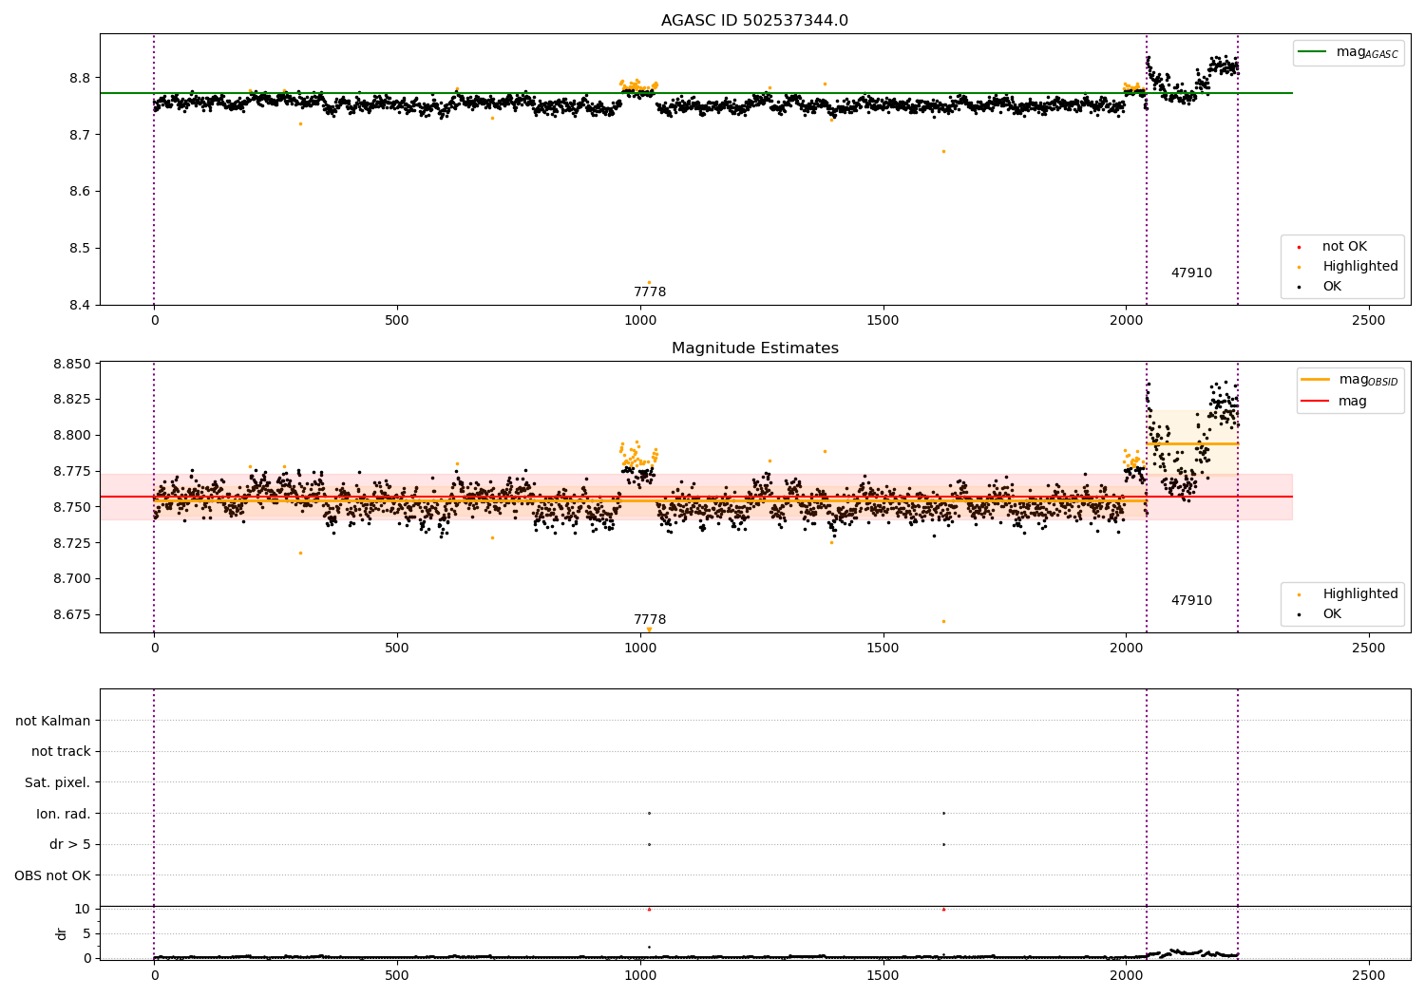Screen dimensions: 1425x997
Task: Click y-tick '8.700' in the middle panel
Action: pos(72,579)
